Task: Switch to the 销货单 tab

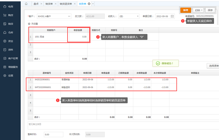Action: 49,4
